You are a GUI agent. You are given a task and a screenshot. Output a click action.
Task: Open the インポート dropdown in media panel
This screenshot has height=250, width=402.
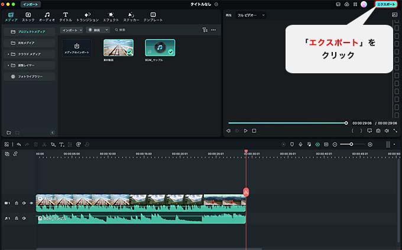click(72, 30)
